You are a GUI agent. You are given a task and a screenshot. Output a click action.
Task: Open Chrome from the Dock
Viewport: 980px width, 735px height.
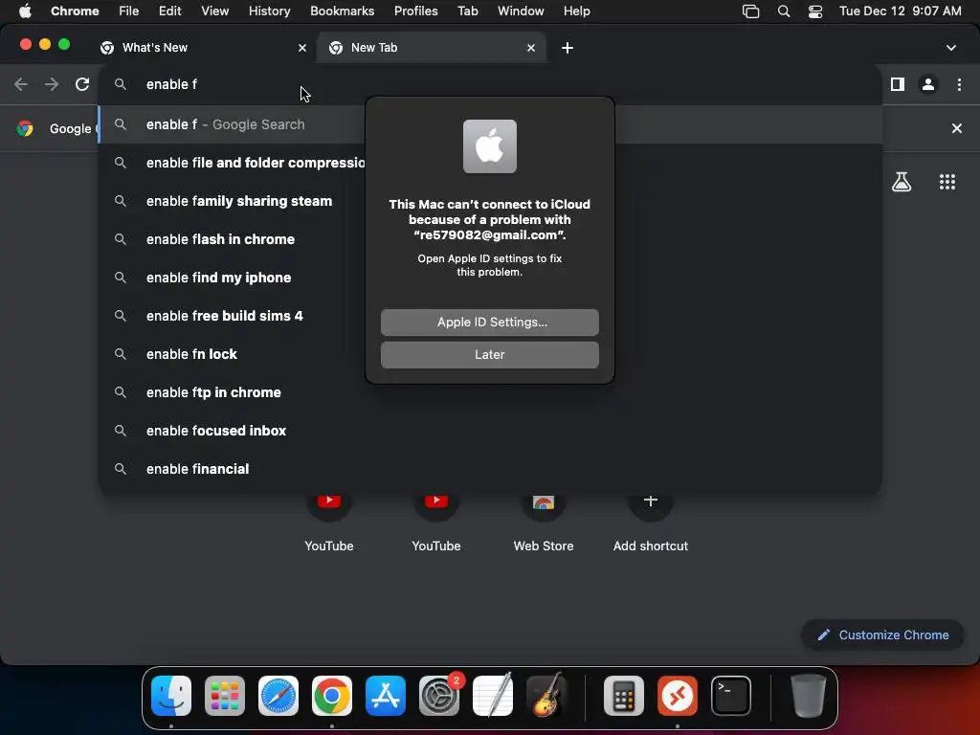tap(332, 696)
